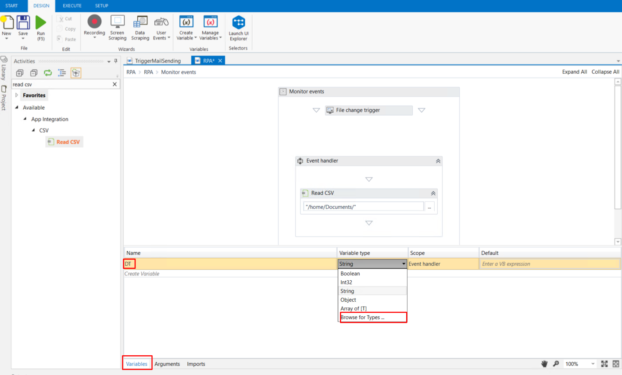Launch UI Explorer
The image size is (622, 375).
[239, 23]
